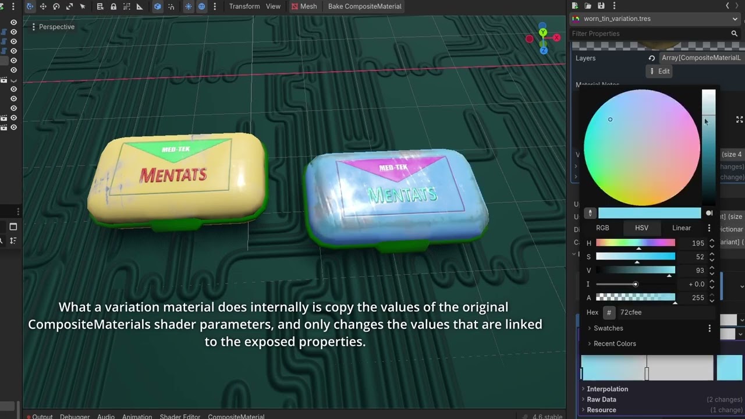Expand the Resource section

(x=601, y=410)
